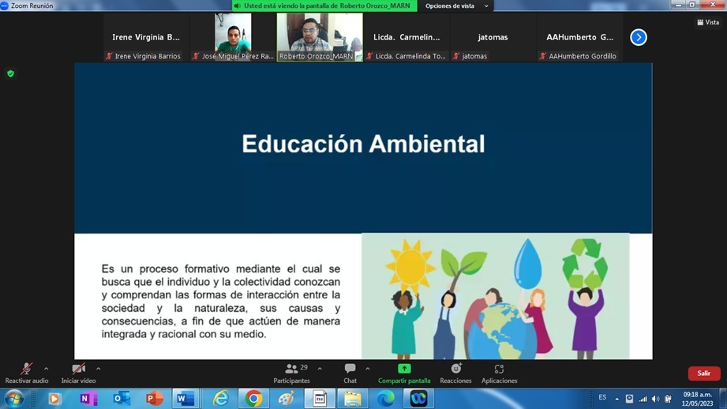This screenshot has height=409, width=727.
Task: Open Microsoft Word from the taskbar
Action: tap(185, 399)
